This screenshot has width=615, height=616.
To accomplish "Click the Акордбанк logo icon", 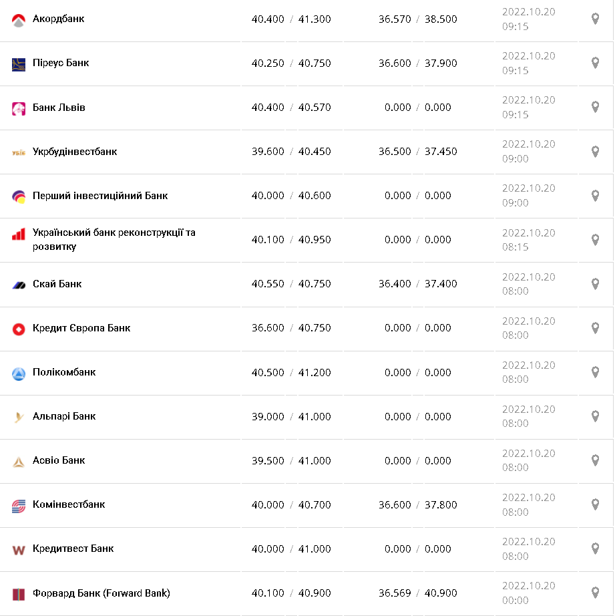I will pyautogui.click(x=19, y=20).
